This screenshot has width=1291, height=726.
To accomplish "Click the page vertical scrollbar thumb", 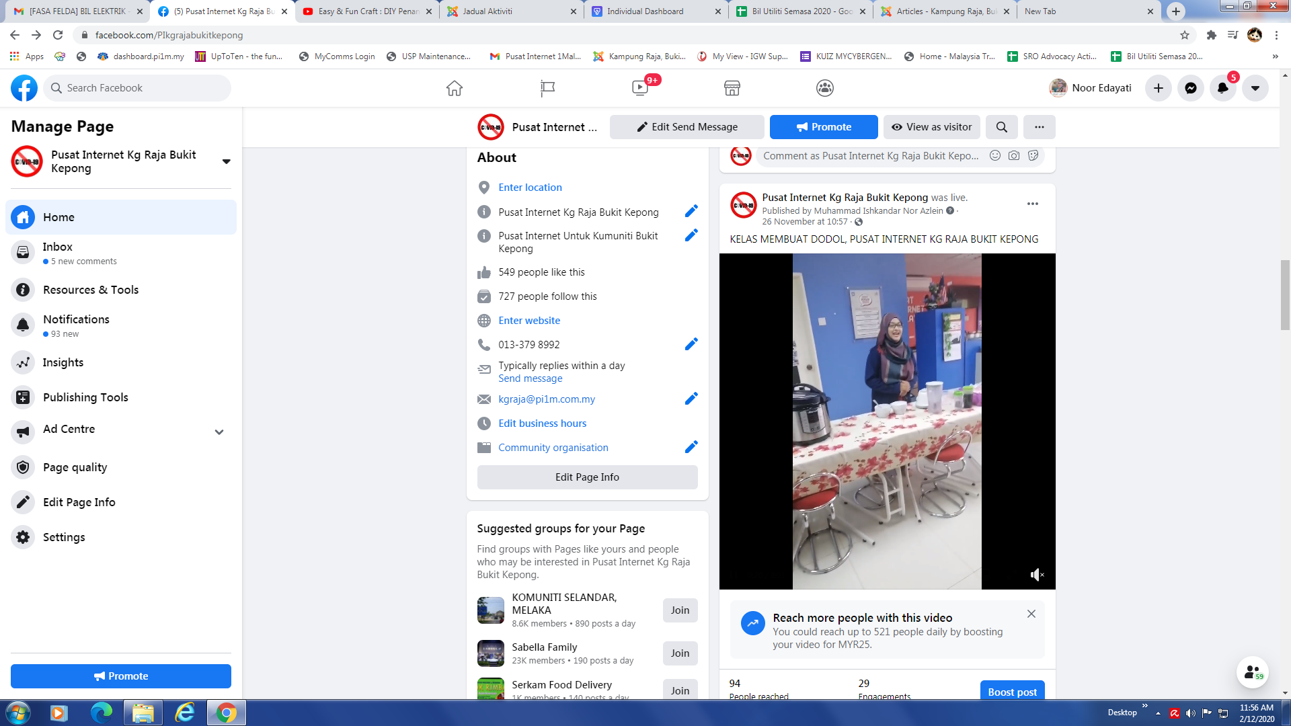I will tap(1285, 296).
